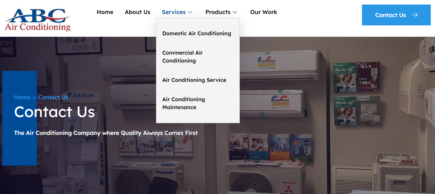Image resolution: width=435 pixels, height=194 pixels.
Task: Open the Products navigation dropdown
Action: [221, 12]
